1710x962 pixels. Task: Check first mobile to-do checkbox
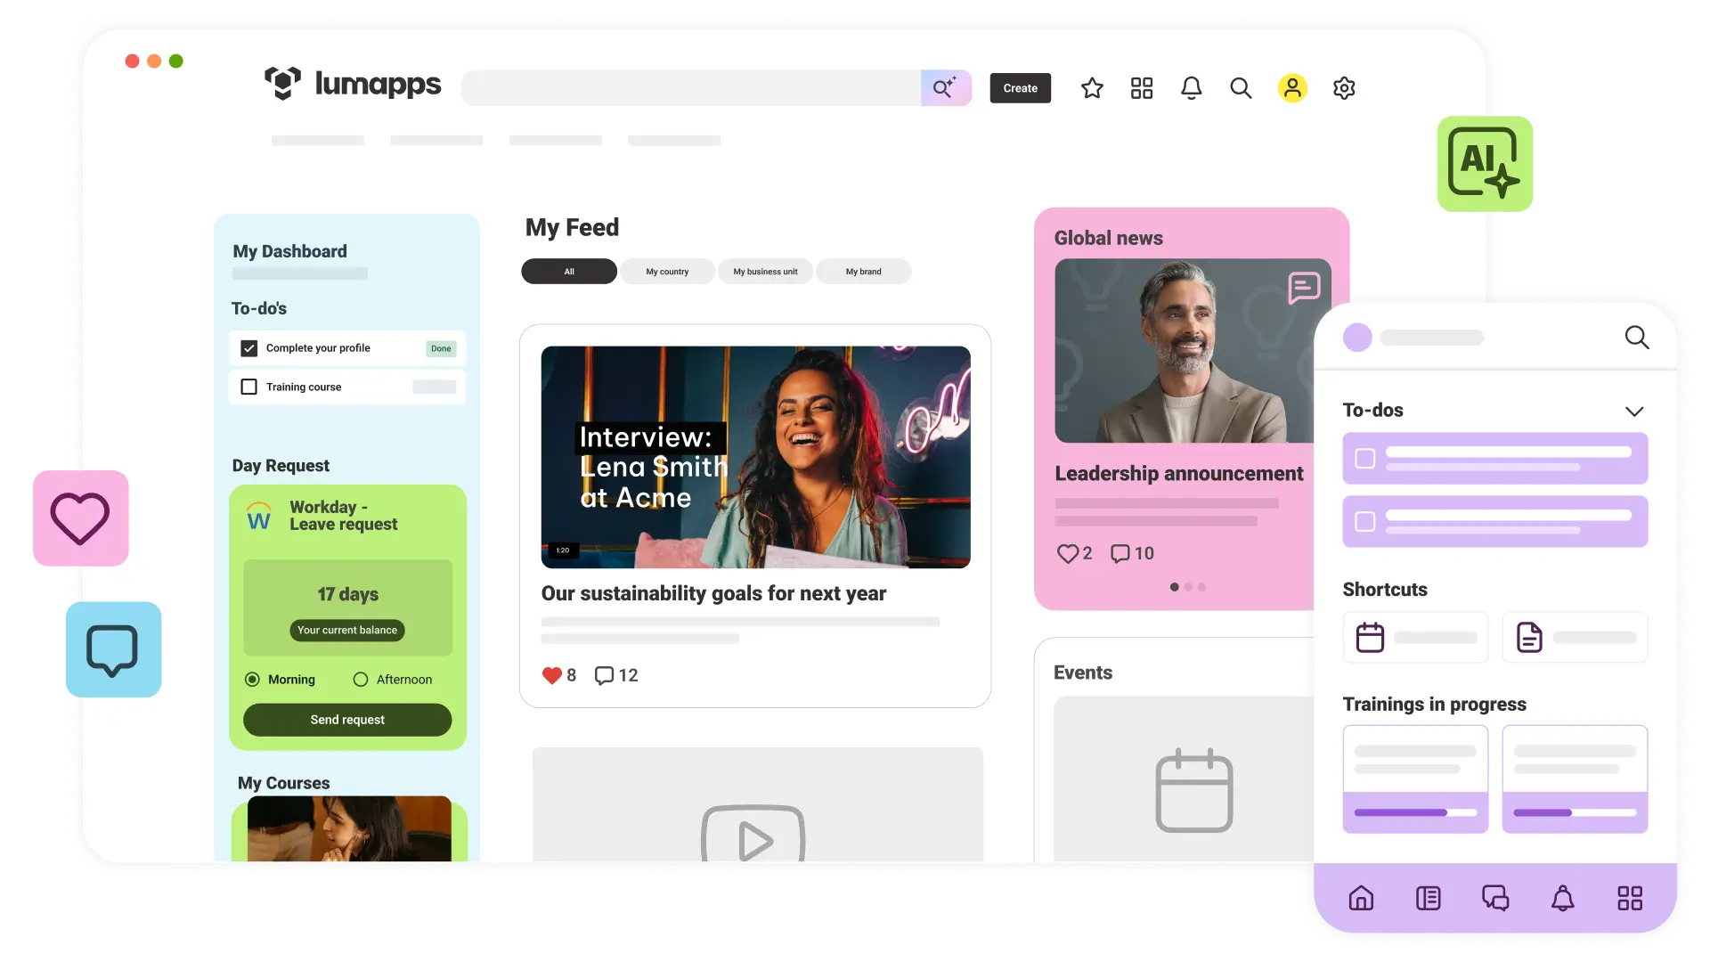(x=1364, y=459)
